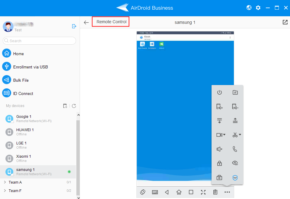
Task: Lock the device screen with the padlock icon
Action: coord(219,163)
